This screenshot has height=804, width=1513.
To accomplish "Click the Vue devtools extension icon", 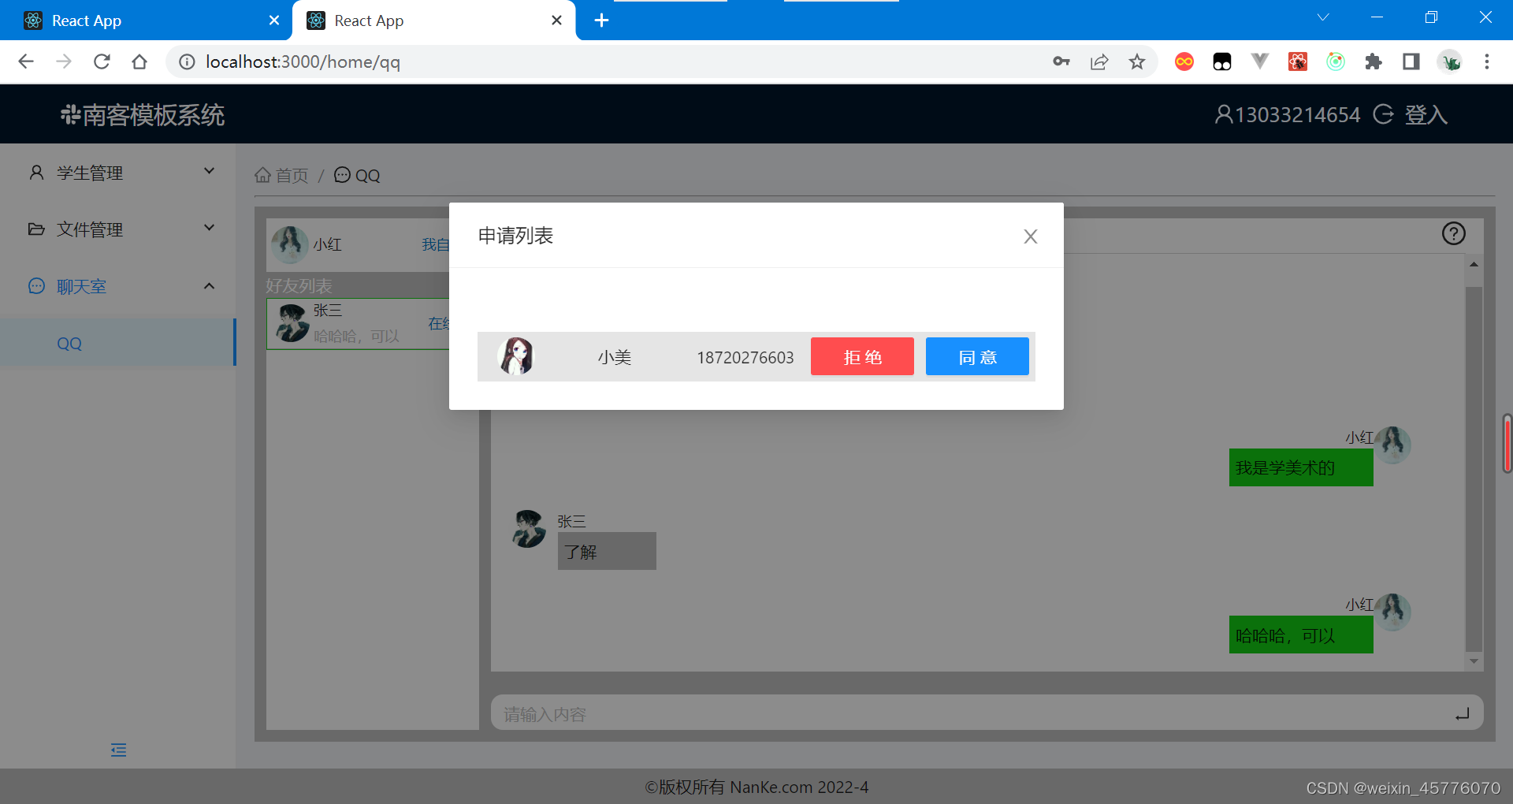I will click(1260, 61).
